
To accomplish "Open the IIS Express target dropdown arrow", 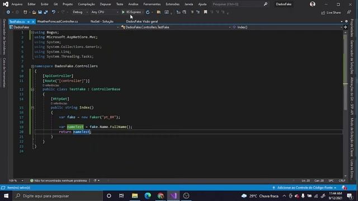I will point(143,12).
